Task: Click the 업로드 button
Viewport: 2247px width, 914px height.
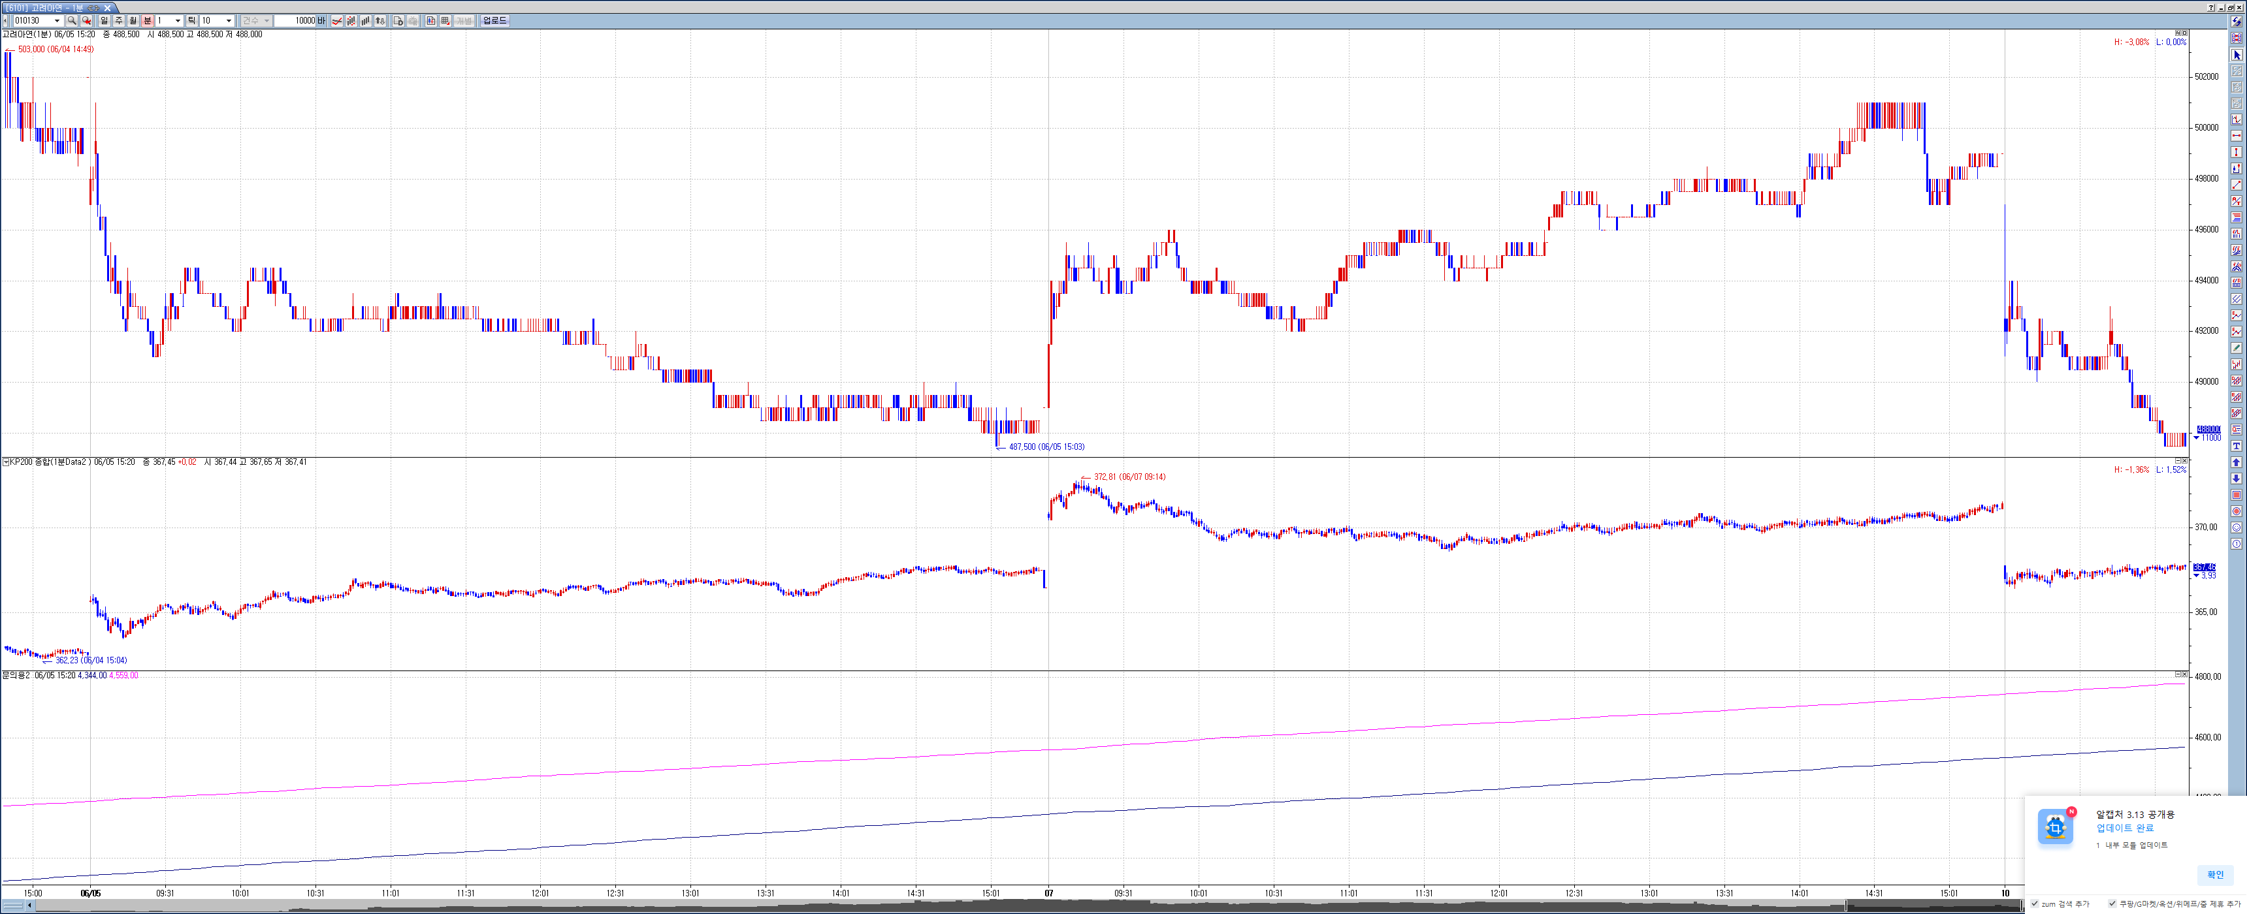Action: 494,21
